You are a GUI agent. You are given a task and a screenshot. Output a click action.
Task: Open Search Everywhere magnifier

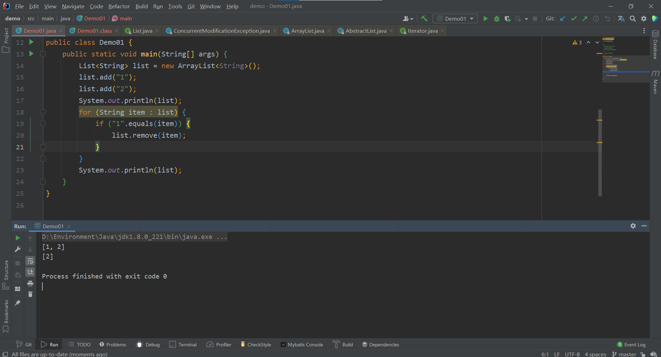[x=633, y=19]
